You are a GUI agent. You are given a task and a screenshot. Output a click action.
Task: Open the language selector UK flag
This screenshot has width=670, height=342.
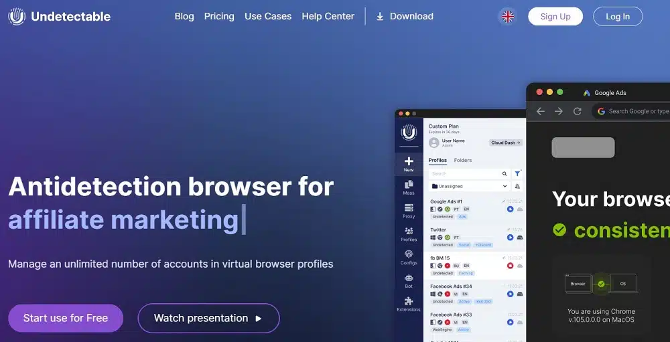(x=508, y=17)
